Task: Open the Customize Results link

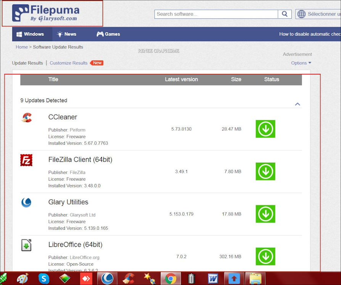Action: click(69, 63)
